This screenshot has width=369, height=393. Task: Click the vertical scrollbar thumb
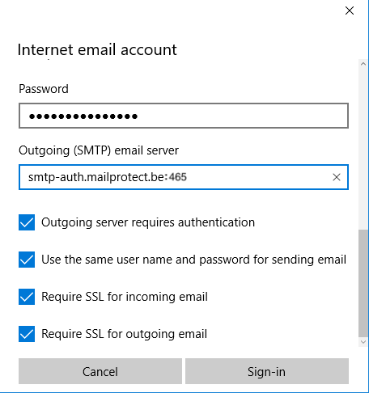coord(363,283)
